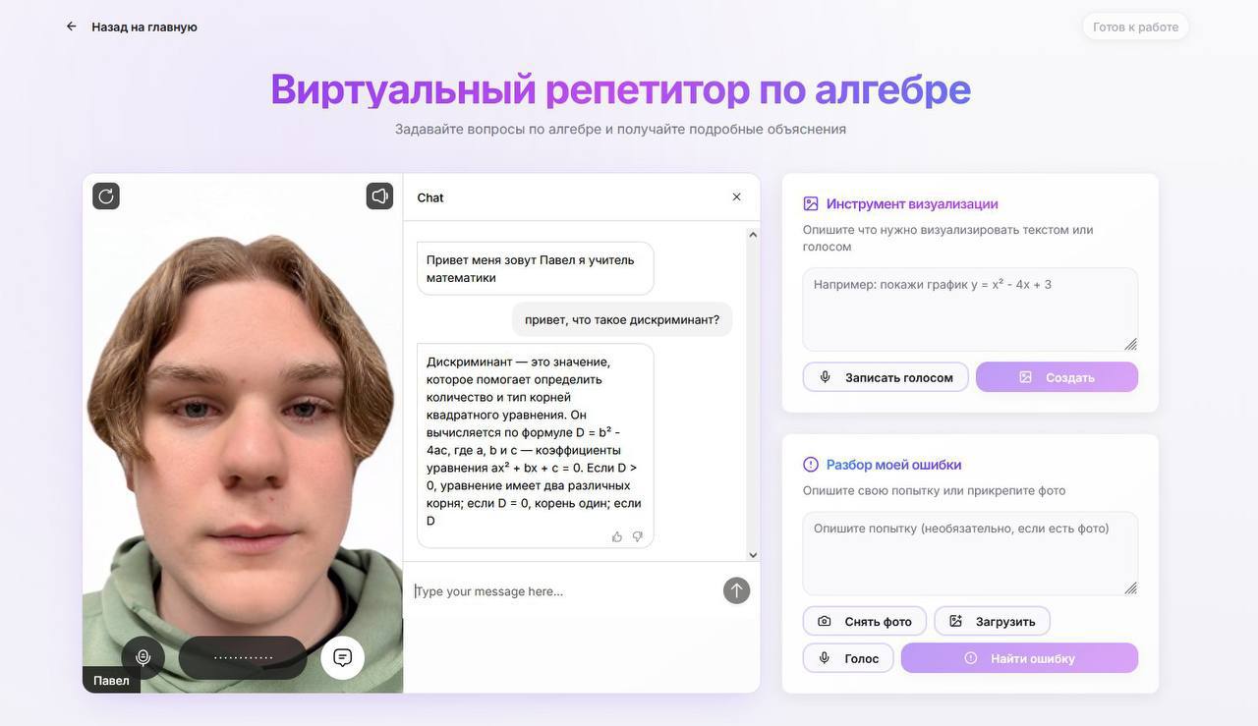
Task: Toggle chat panel with speech bubble icon
Action: pos(342,658)
